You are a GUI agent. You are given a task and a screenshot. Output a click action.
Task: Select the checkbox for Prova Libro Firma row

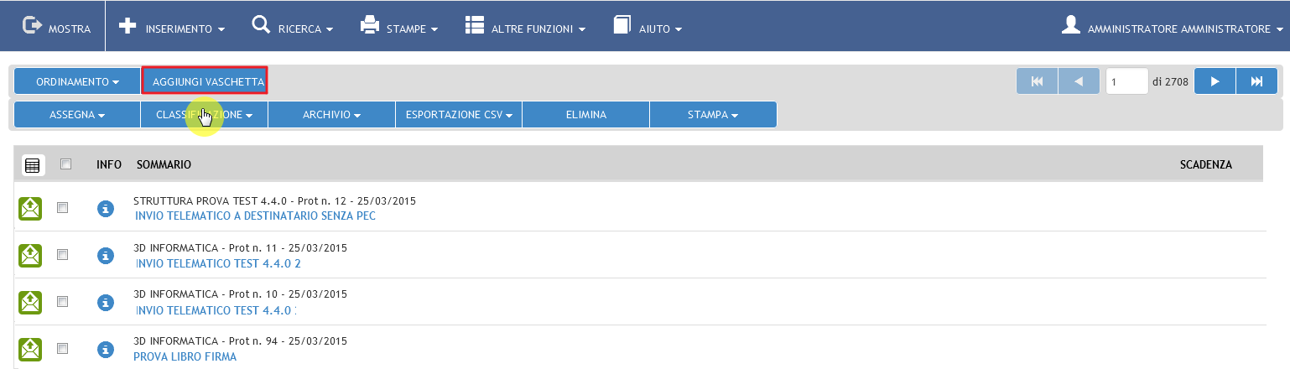[x=62, y=349]
